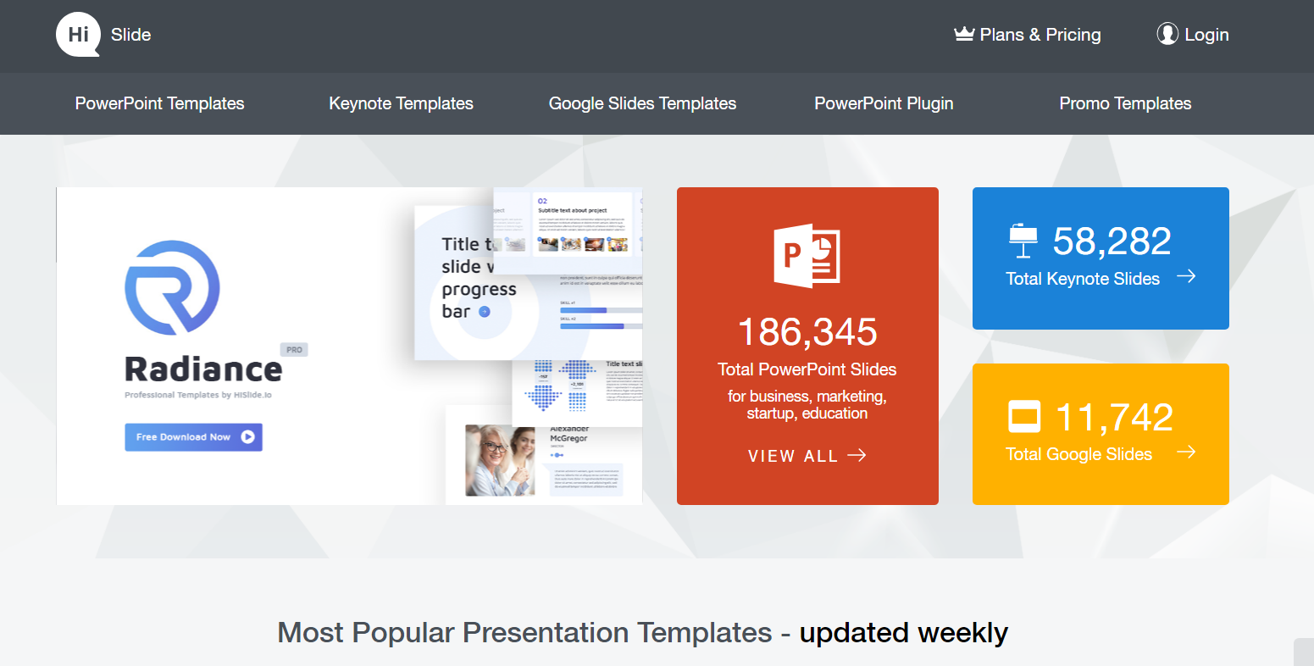The height and width of the screenshot is (666, 1314).
Task: Click VIEW ALL in PowerPoint card
Action: click(x=807, y=456)
